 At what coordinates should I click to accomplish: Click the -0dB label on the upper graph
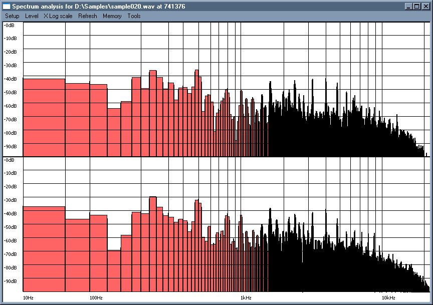pos(9,24)
